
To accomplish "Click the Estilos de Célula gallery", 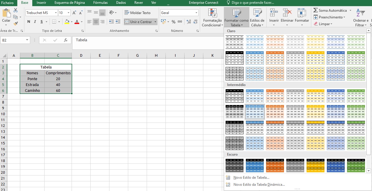I will (x=257, y=18).
